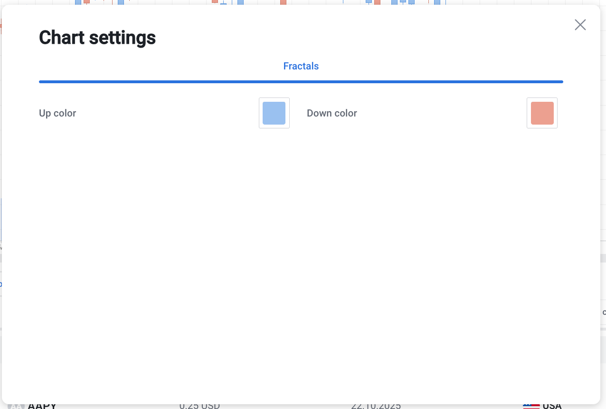Select the Fractals tab

click(x=301, y=66)
